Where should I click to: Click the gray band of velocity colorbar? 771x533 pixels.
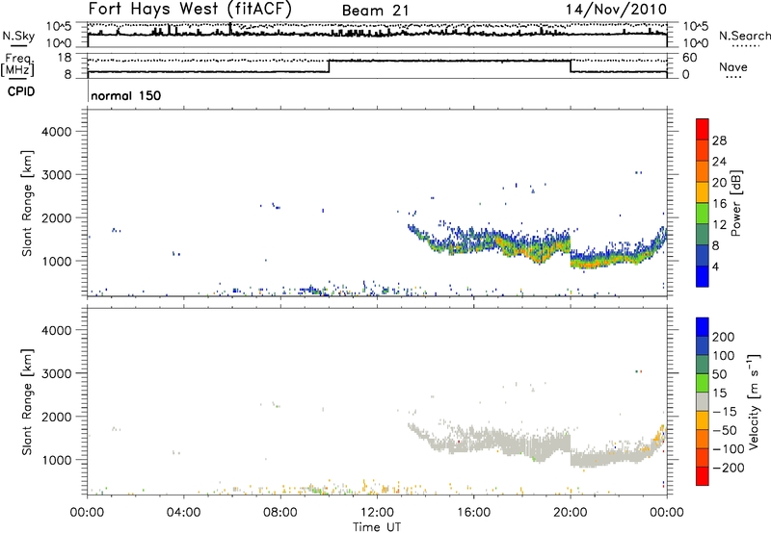click(703, 402)
